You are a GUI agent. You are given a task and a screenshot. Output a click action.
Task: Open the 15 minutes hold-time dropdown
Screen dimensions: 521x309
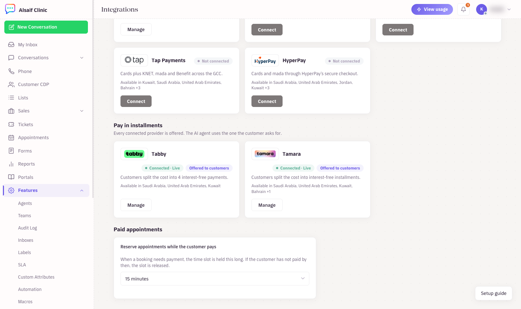pos(215,279)
